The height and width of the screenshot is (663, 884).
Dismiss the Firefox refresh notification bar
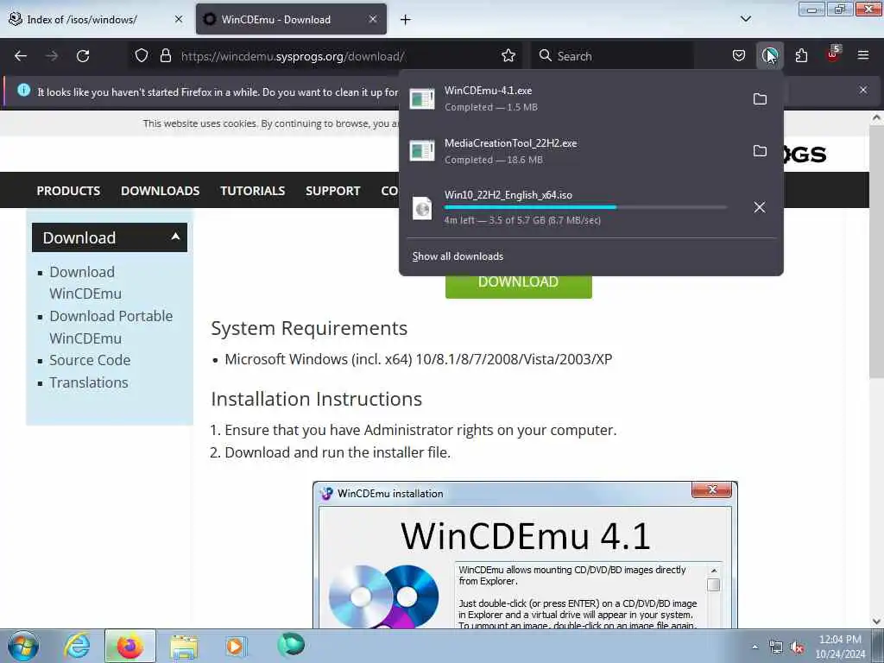[x=862, y=90]
